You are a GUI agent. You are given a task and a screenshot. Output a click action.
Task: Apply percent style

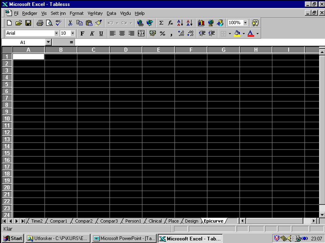tap(162, 33)
